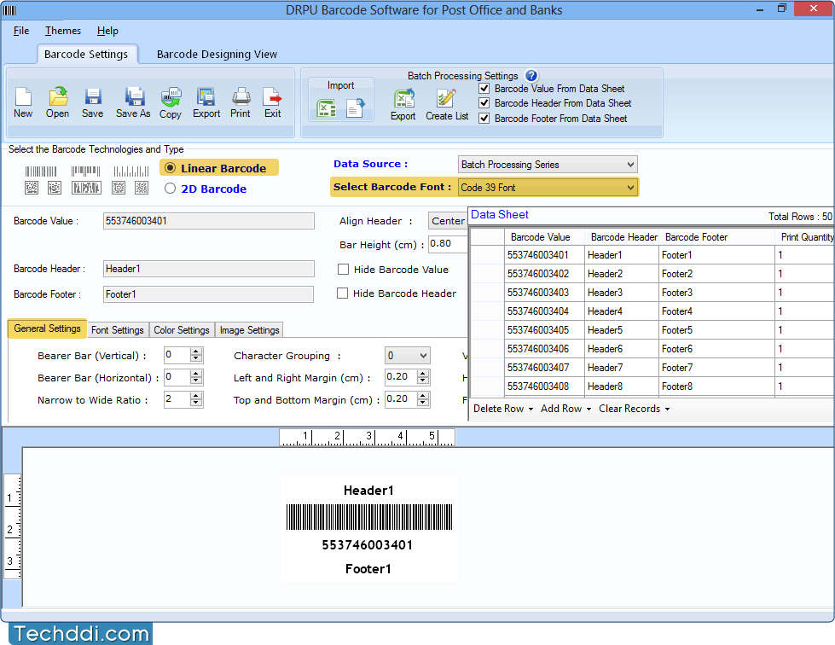Open the Character Grouping dropdown
The image size is (835, 645).
pyautogui.click(x=408, y=356)
